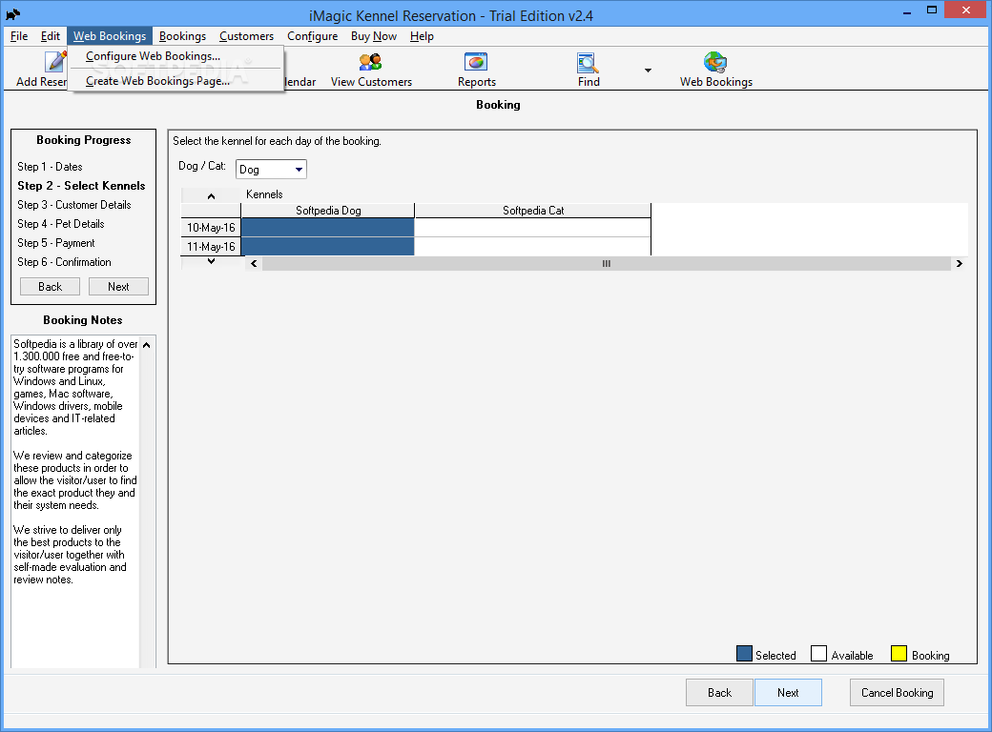Click Step 3 - Customer Details

(x=74, y=205)
